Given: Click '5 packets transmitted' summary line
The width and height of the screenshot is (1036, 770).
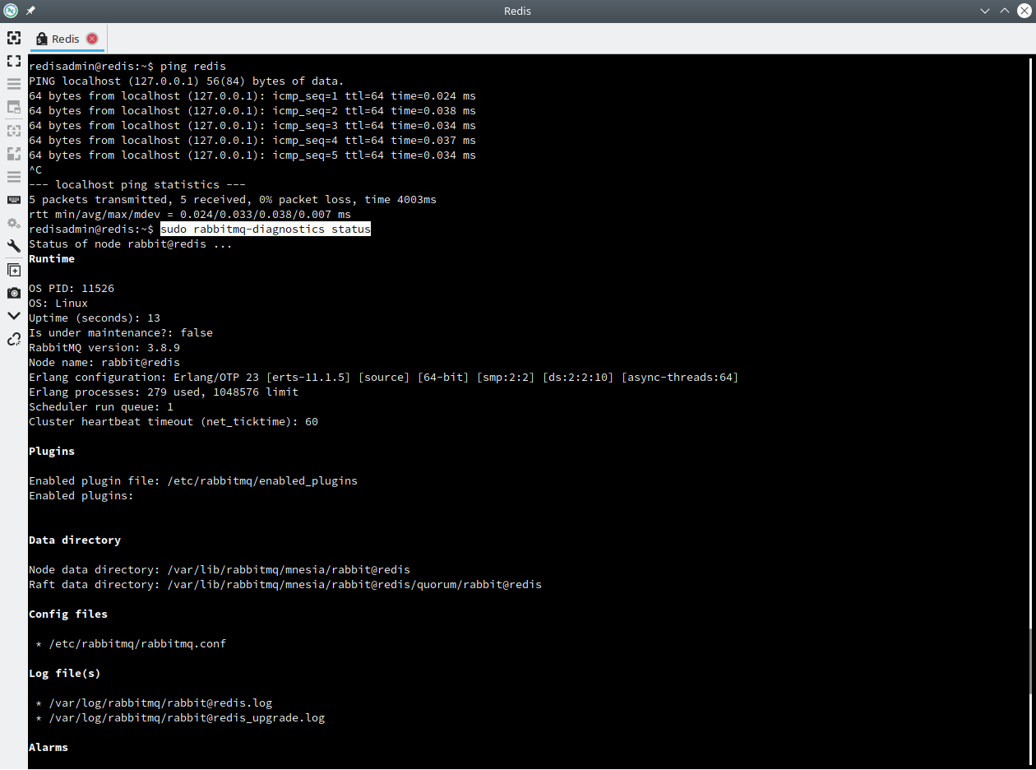Looking at the screenshot, I should (233, 200).
